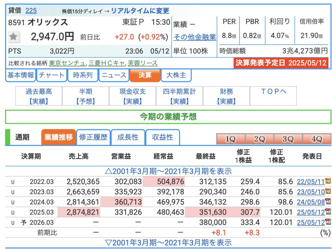Jump to 過去最高【実績】 section
332x249 pixels.
click(39, 96)
